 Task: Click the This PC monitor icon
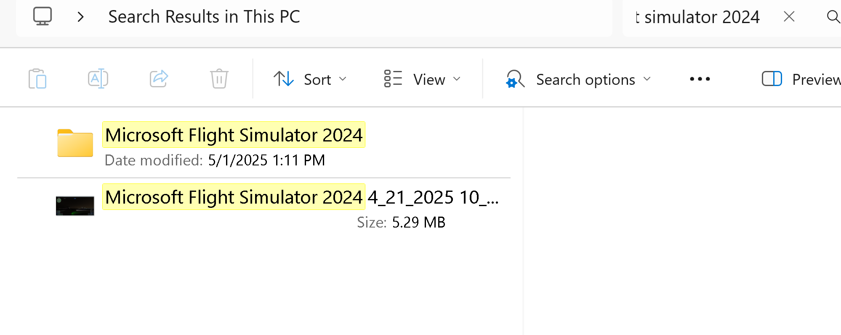coord(43,16)
